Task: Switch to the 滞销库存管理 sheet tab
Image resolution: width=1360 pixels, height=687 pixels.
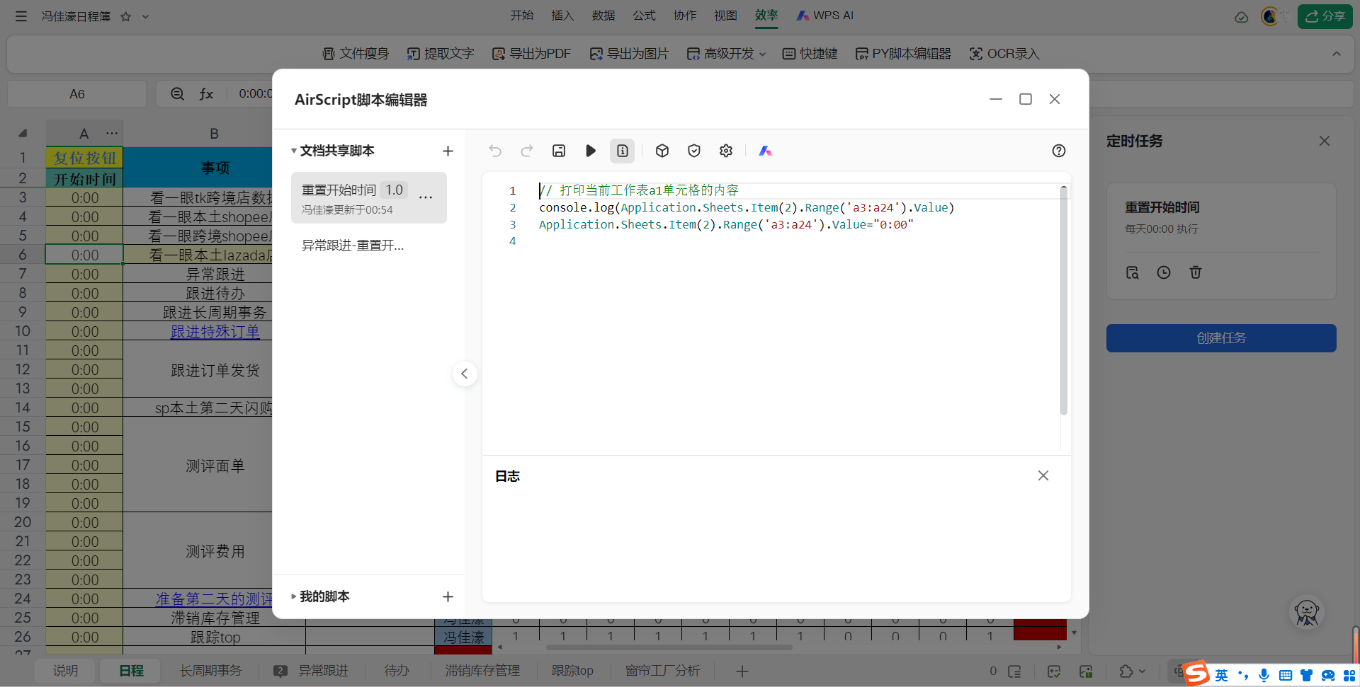Action: pos(482,671)
